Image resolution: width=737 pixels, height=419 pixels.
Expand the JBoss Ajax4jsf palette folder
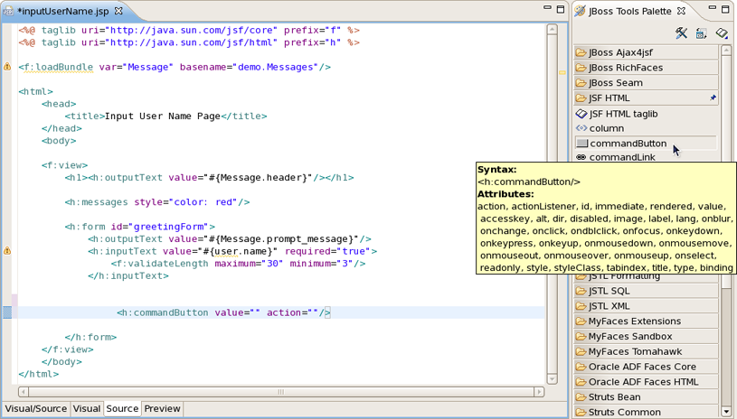click(646, 52)
